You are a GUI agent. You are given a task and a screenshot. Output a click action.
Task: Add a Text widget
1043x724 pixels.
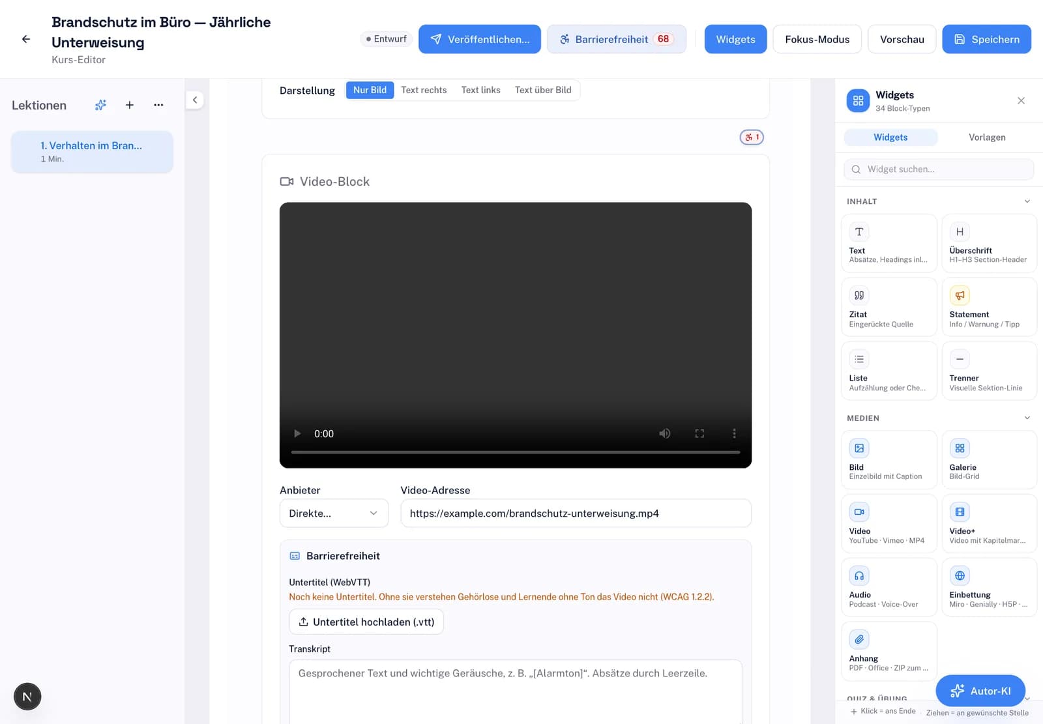pos(889,243)
